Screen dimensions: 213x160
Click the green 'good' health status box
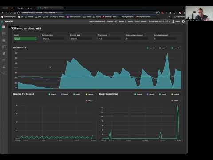coord(25,39)
